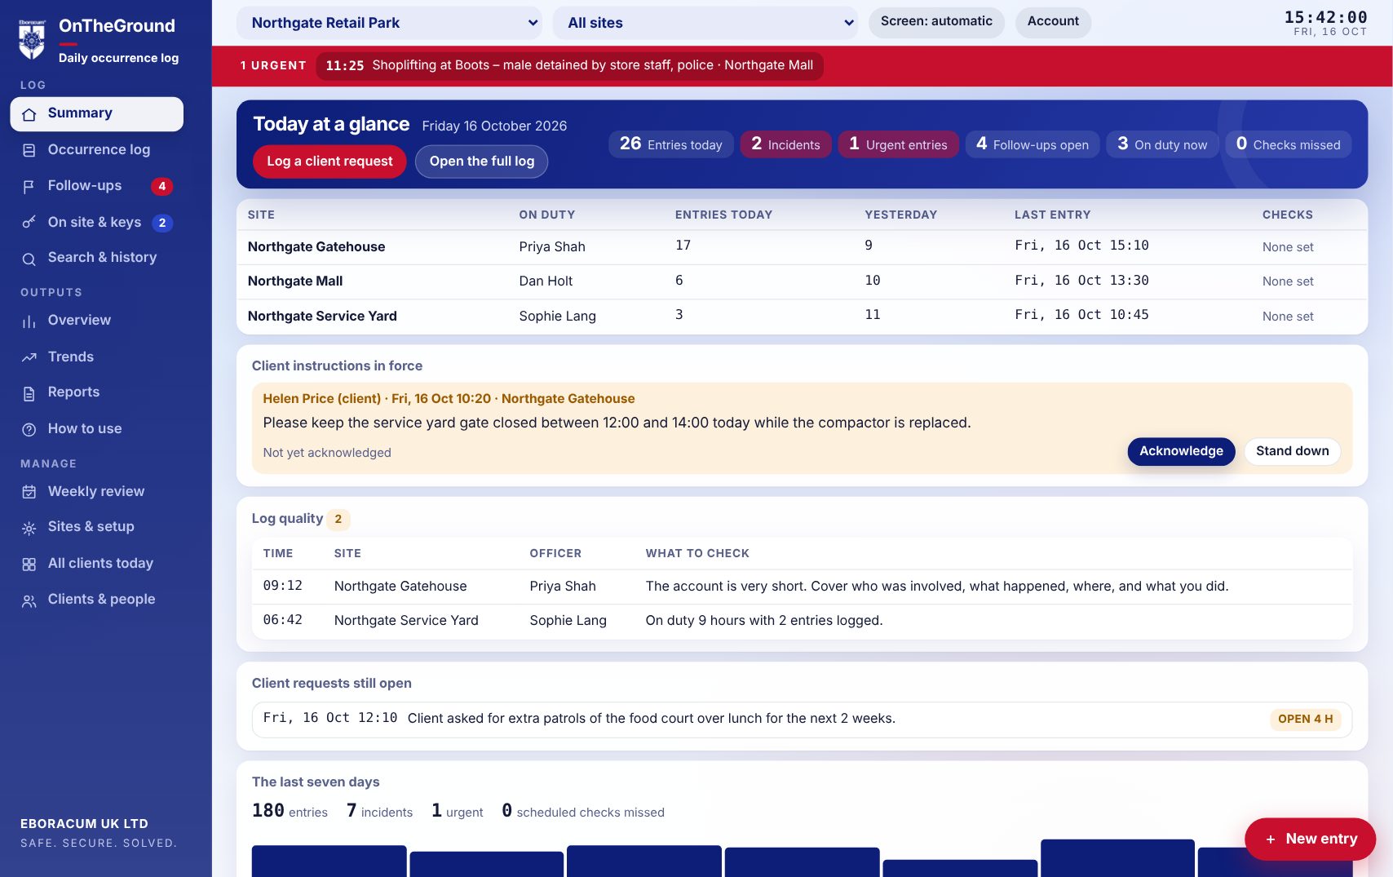The height and width of the screenshot is (877, 1393).
Task: Open Weekly review in Manage
Action: (96, 491)
